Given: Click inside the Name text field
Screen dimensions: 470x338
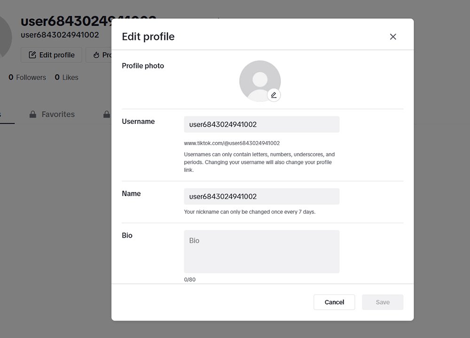Looking at the screenshot, I should coord(261,196).
